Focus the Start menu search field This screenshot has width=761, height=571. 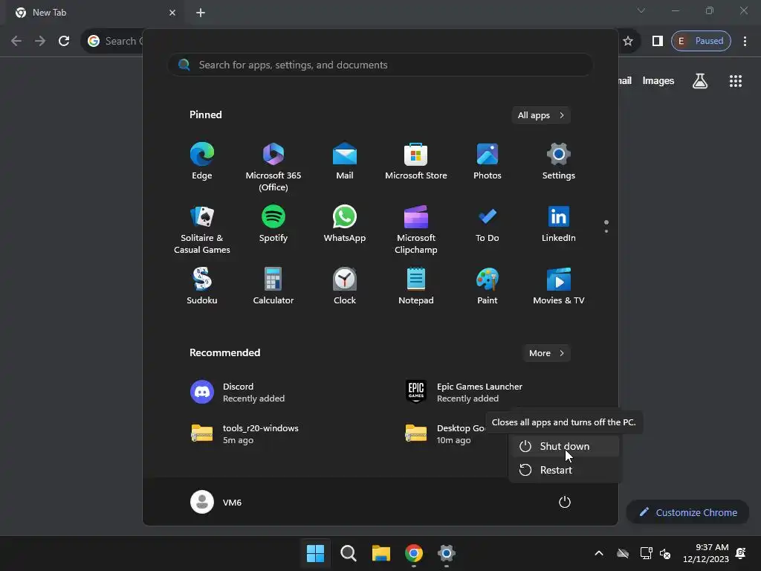pyautogui.click(x=380, y=65)
